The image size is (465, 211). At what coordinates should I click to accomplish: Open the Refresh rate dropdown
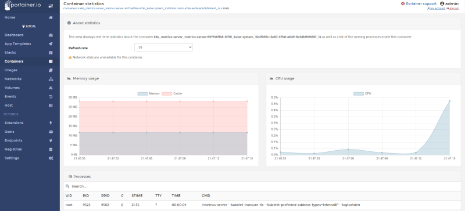point(163,47)
